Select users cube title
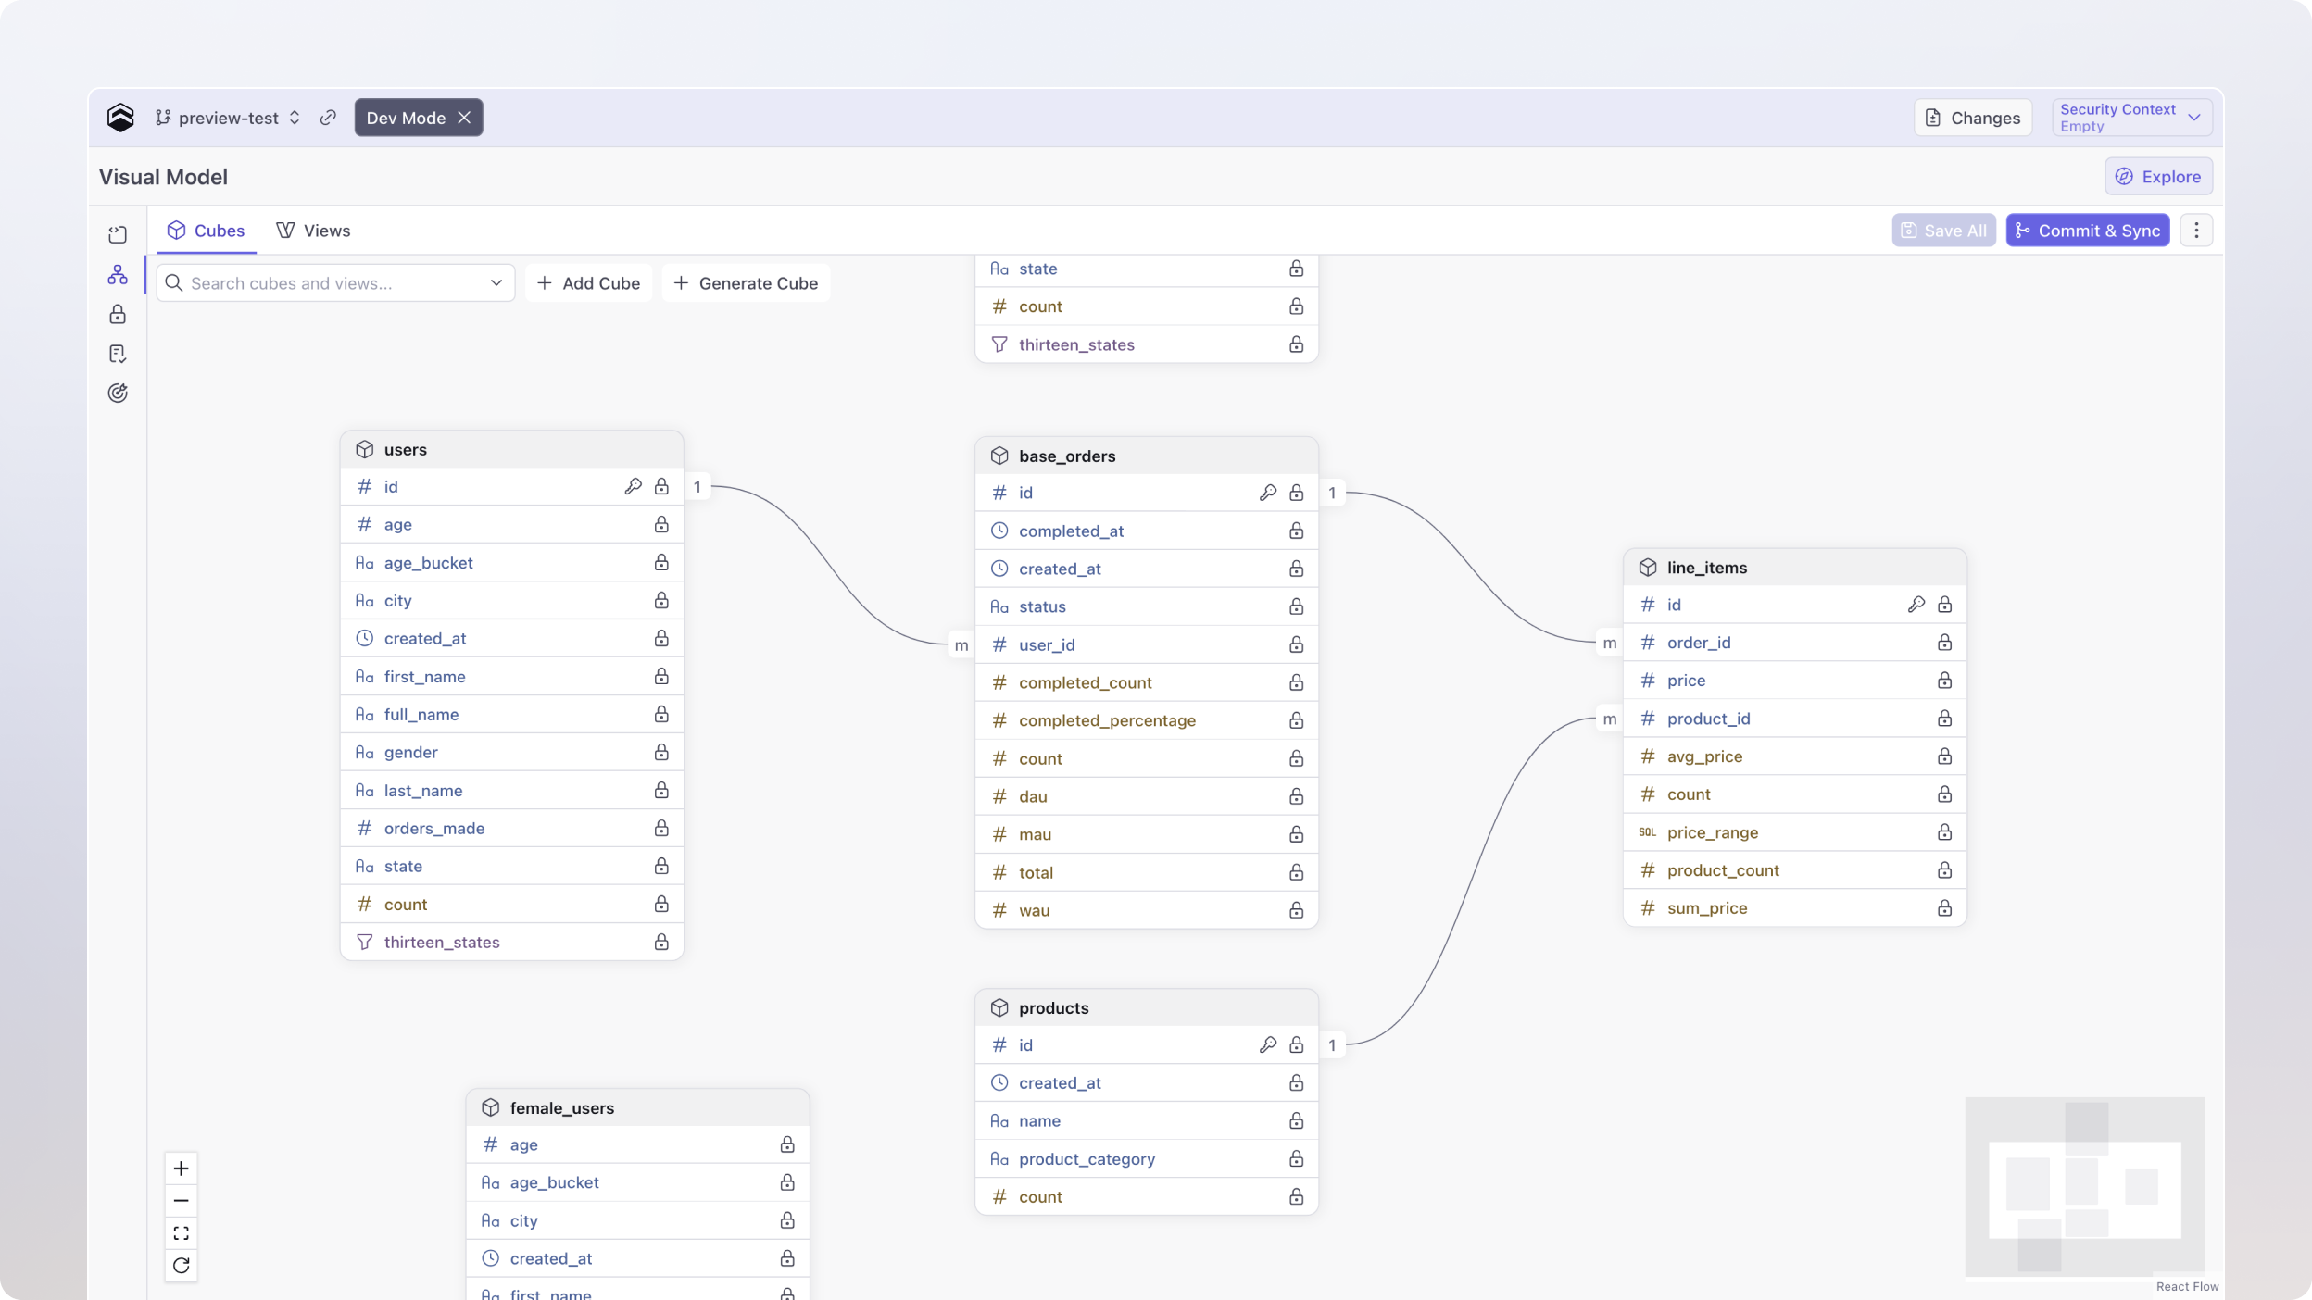This screenshot has height=1300, width=2312. click(406, 450)
